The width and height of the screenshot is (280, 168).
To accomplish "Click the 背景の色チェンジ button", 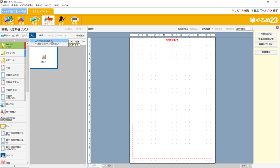I will pyautogui.click(x=266, y=44).
